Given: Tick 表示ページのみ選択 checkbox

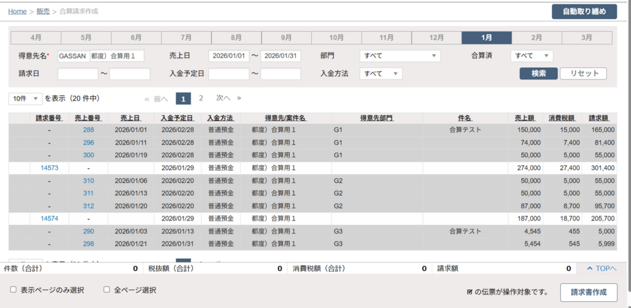Looking at the screenshot, I should 14,290.
